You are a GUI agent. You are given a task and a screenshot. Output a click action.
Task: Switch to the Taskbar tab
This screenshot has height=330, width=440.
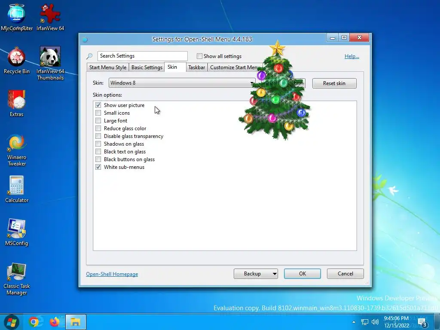196,67
